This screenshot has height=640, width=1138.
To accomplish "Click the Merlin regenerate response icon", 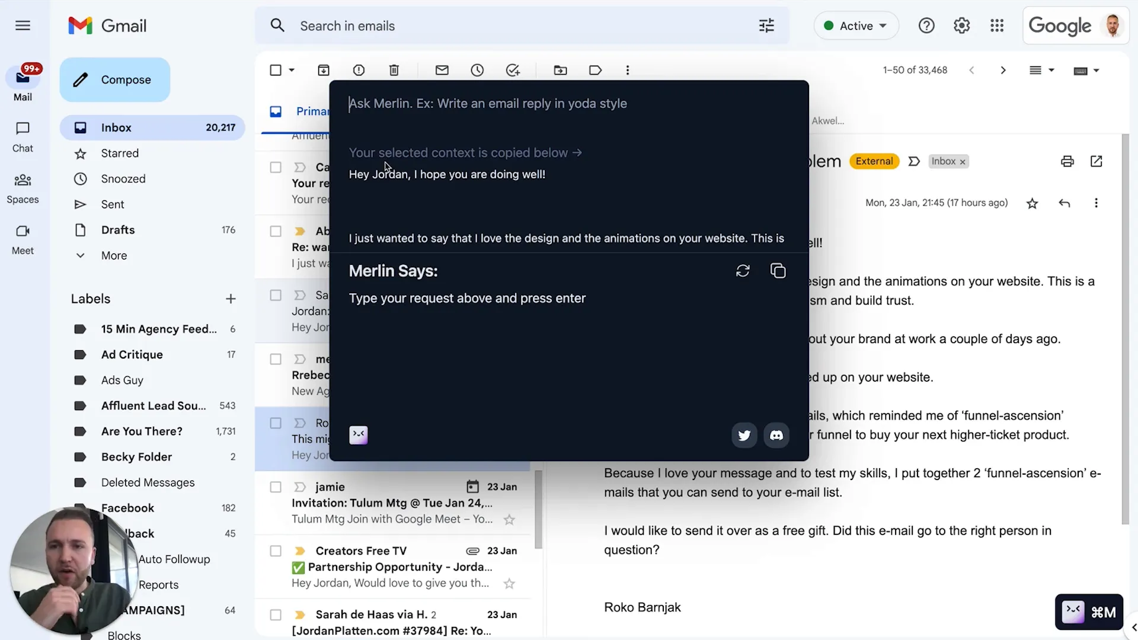I will coord(743,271).
